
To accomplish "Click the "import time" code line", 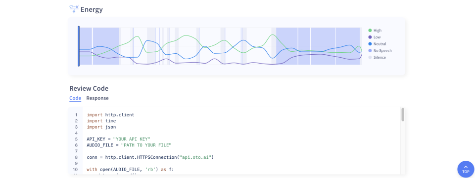I will pos(101,121).
